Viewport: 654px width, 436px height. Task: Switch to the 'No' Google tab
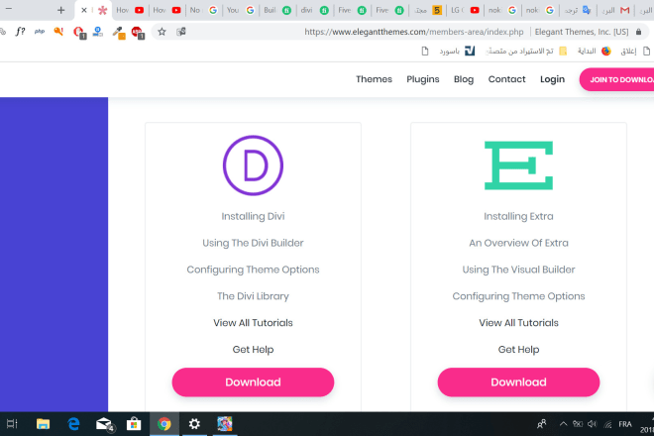204,10
